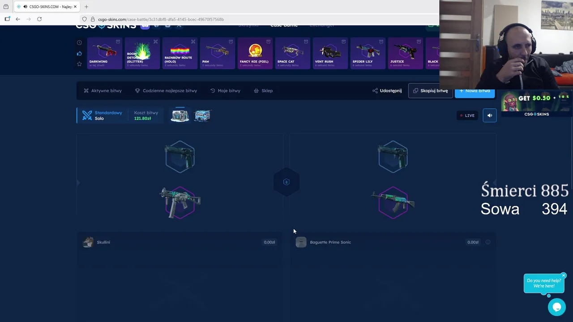Click the case icon on Vent Rush card
The height and width of the screenshot is (322, 573).
(x=343, y=42)
